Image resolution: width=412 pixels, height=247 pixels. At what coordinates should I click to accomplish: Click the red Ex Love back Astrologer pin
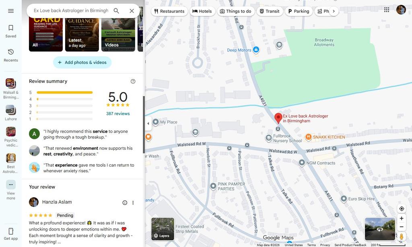[278, 118]
